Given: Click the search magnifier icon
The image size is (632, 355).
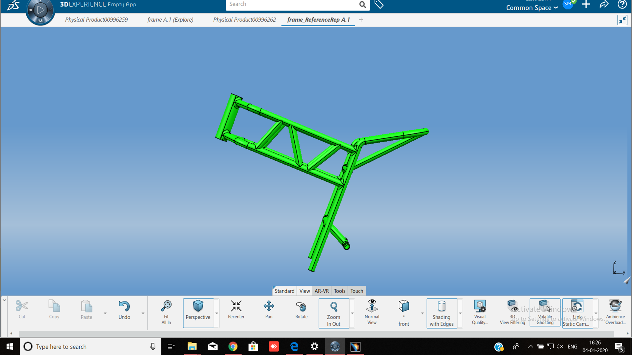Looking at the screenshot, I should (362, 4).
